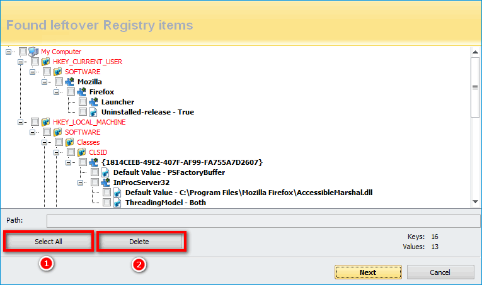Click the scrollbar down arrow

[x=476, y=201]
